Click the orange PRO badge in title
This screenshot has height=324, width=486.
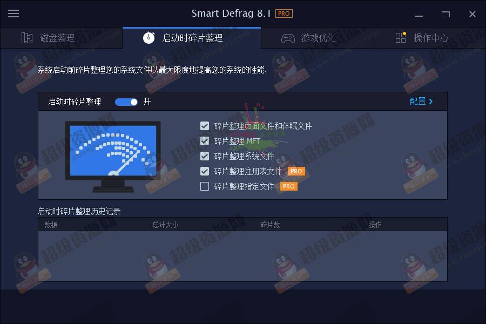click(x=283, y=13)
